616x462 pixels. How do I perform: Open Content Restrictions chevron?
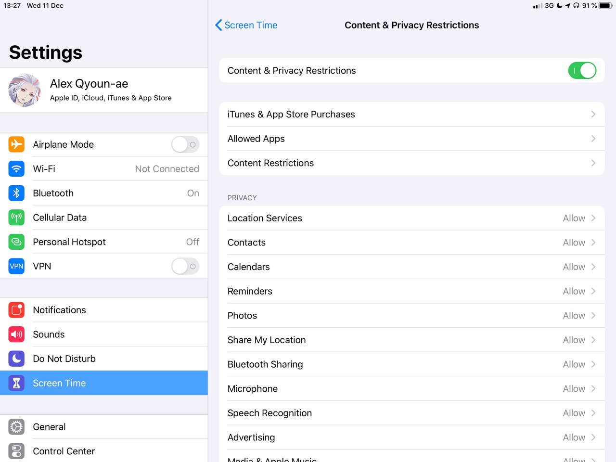[x=593, y=163]
